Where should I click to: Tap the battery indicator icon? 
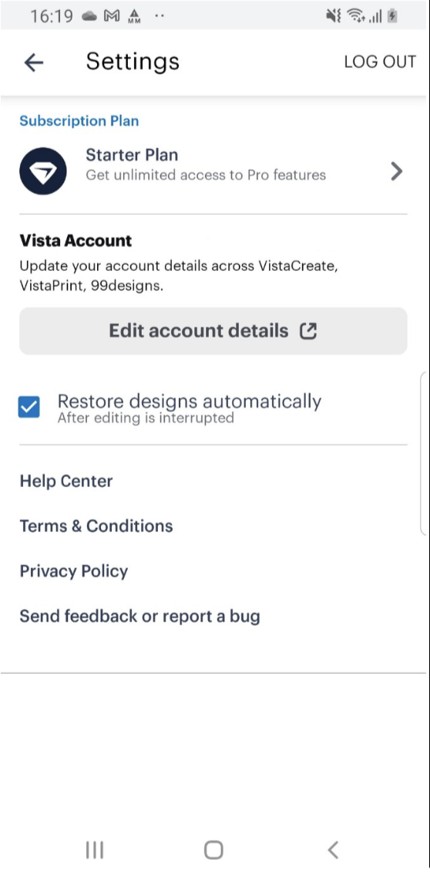coord(392,16)
